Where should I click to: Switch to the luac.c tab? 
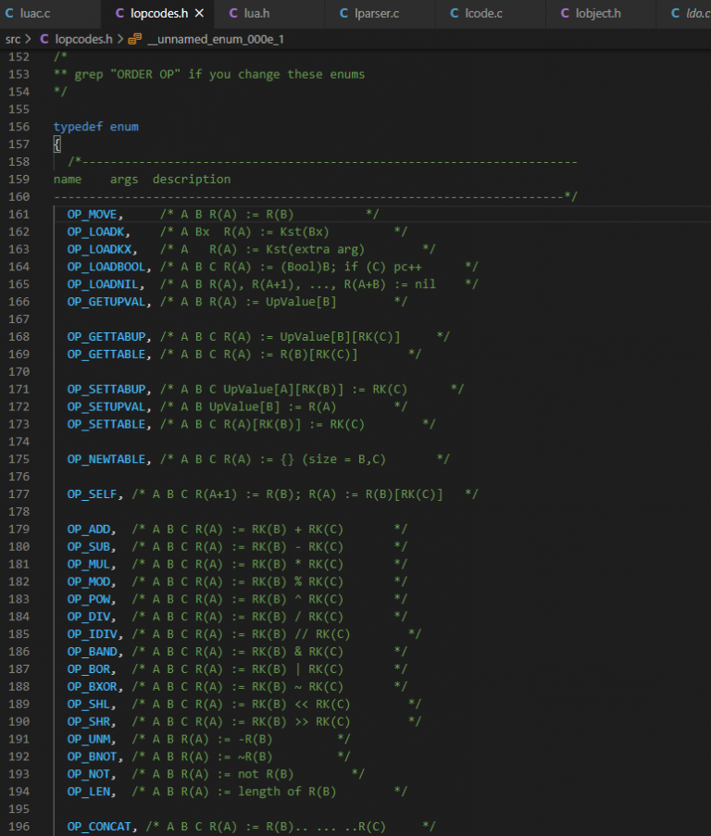tap(50, 13)
